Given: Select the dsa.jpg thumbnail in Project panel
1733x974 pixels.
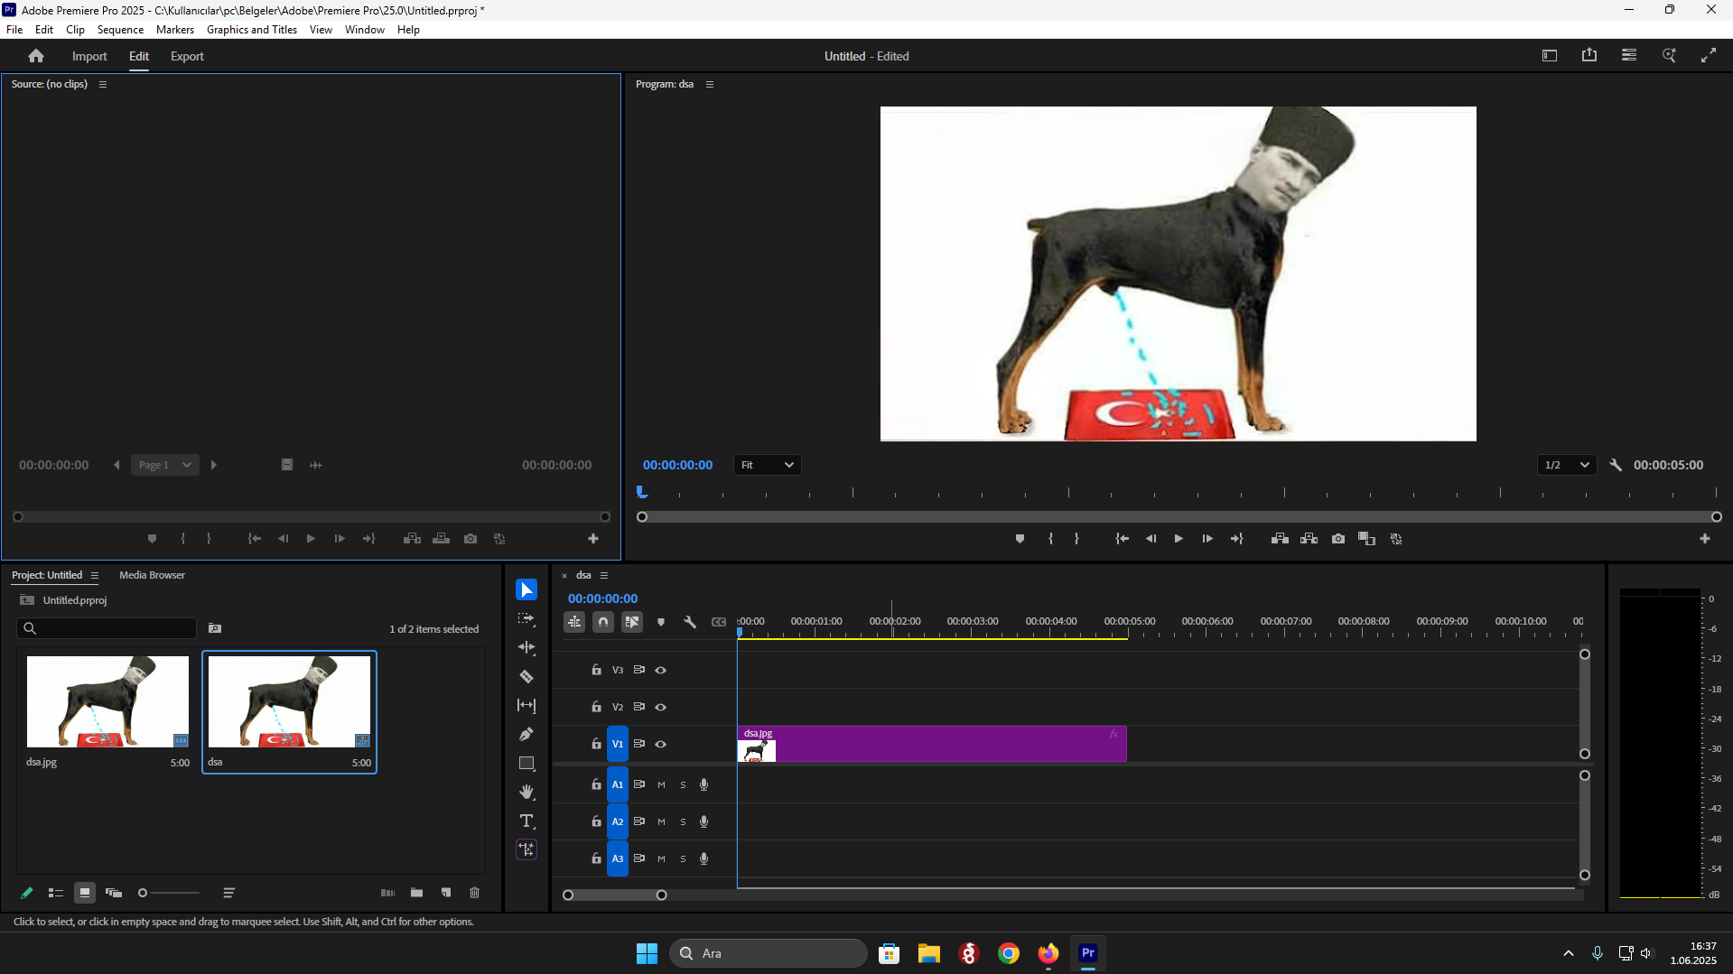Looking at the screenshot, I should pos(107,702).
